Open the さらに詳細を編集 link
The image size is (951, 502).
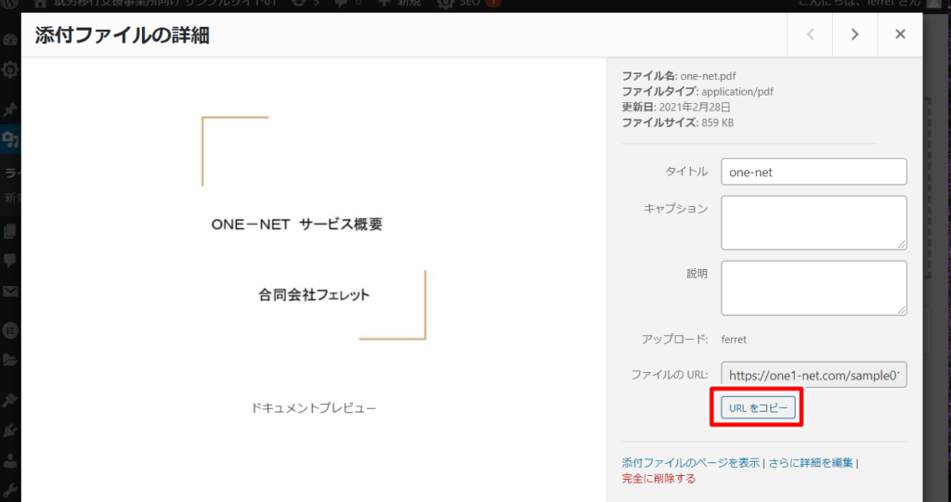810,463
